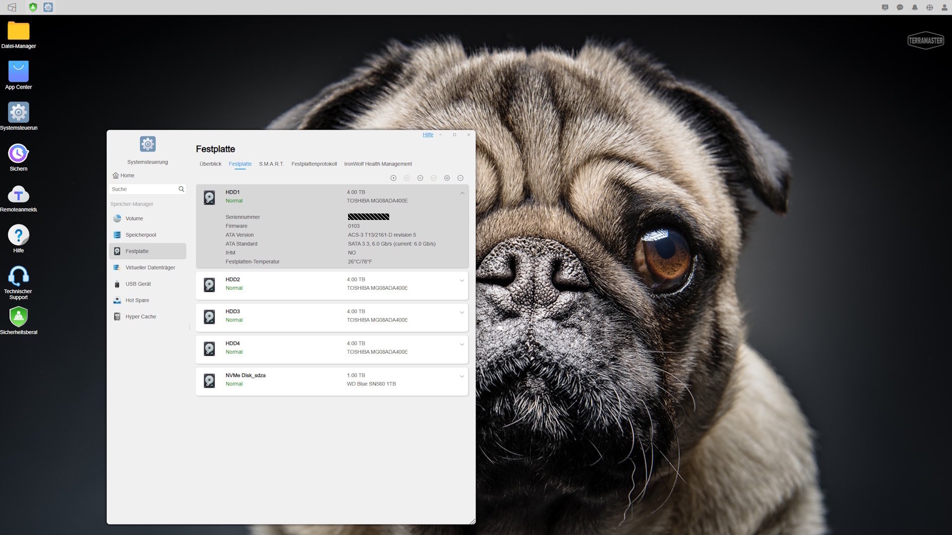Open Virtueller Datenträger section
The image size is (952, 535).
click(x=150, y=267)
